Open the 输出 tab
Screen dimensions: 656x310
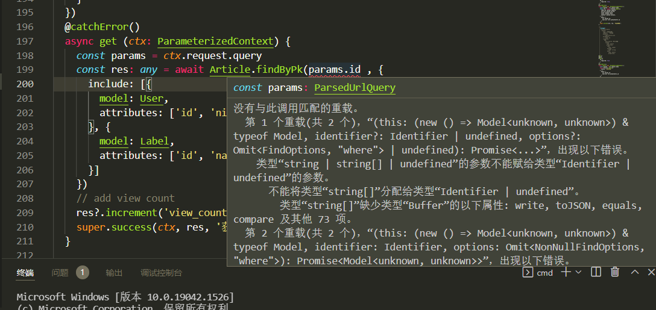[x=114, y=273]
